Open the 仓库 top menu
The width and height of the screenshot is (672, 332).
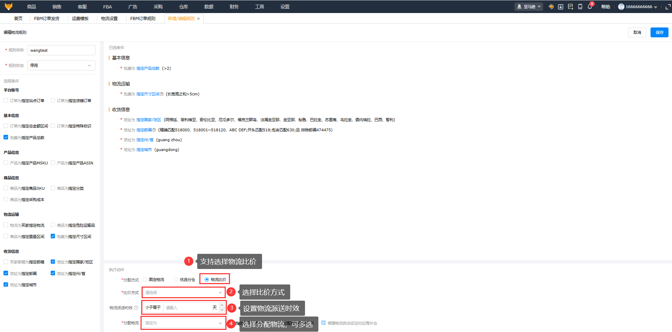coord(183,7)
